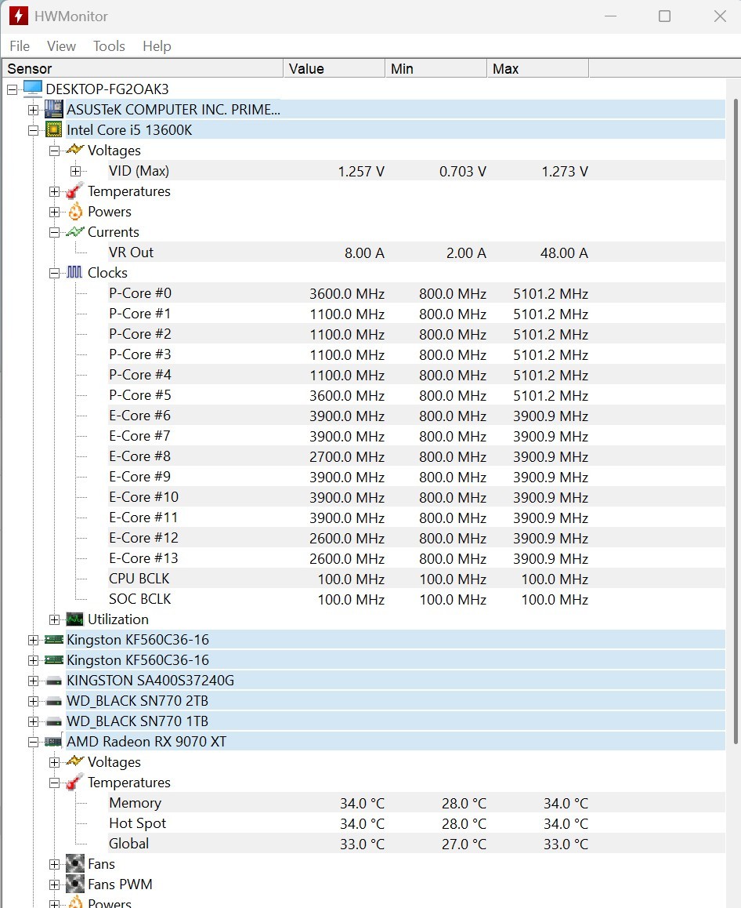
Task: Open the File menu
Action: (20, 45)
